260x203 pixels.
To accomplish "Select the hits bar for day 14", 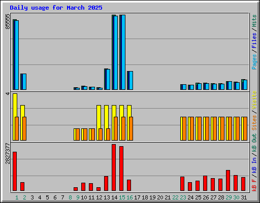I will [x=113, y=52].
